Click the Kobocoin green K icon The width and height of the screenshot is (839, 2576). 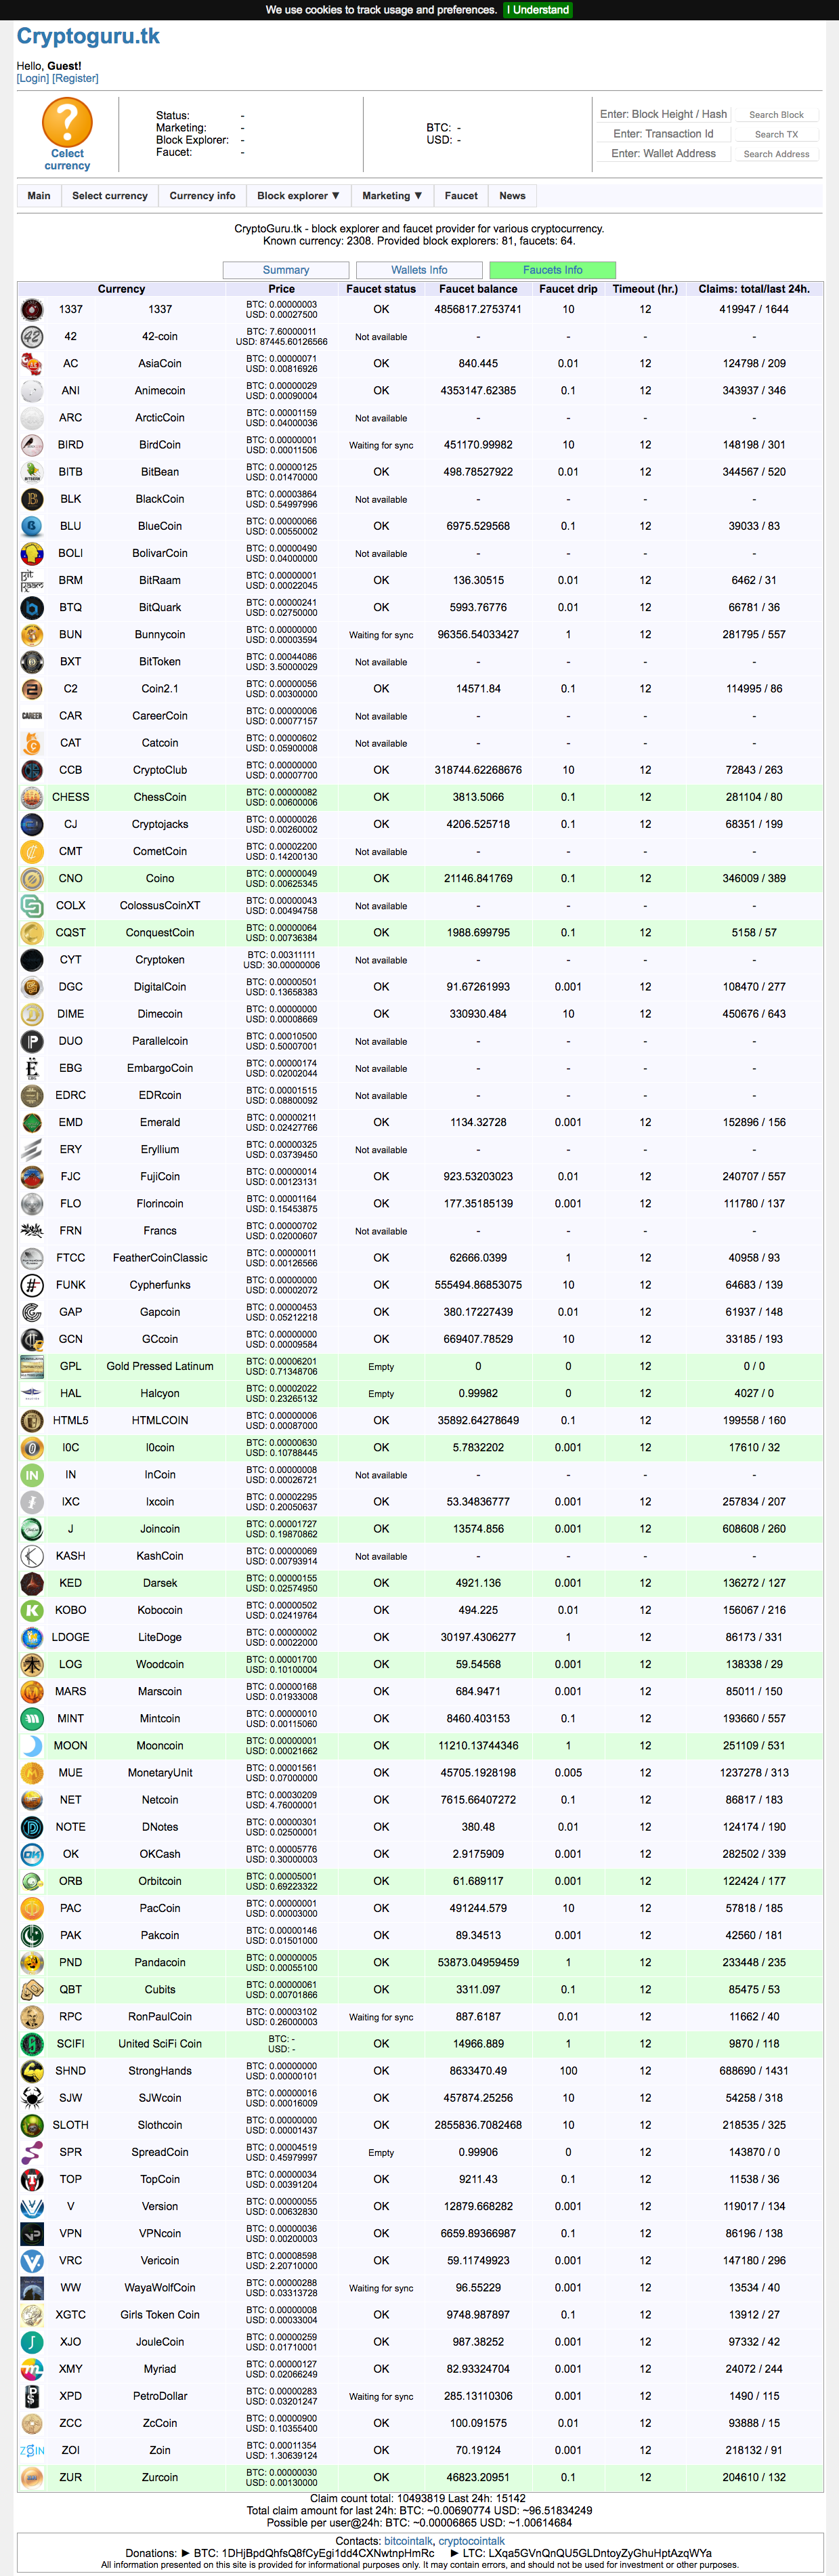pyautogui.click(x=32, y=1610)
